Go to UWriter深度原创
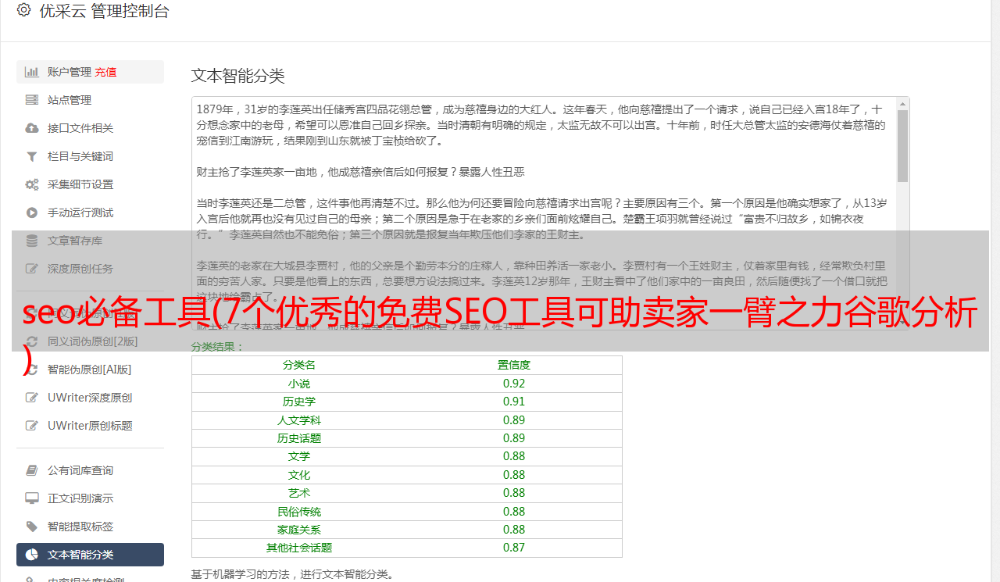The width and height of the screenshot is (1000, 582). point(90,398)
